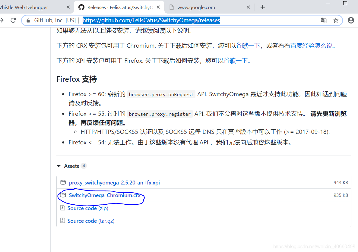Image resolution: width=358 pixels, height=252 pixels.
Task: Click the archive icon beside Source code (tar.gz)
Action: click(x=62, y=221)
